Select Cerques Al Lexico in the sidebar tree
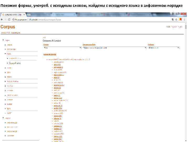Screen dimensions: 189x142 point(15,63)
